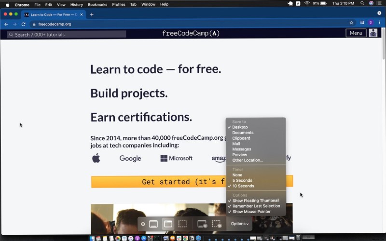Image resolution: width=386 pixels, height=241 pixels.
Task: Close the screenshot toolbar with the X icon
Action: pyautogui.click(x=143, y=224)
